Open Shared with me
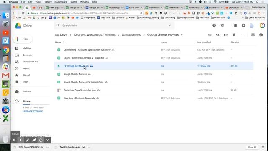 (30, 62)
